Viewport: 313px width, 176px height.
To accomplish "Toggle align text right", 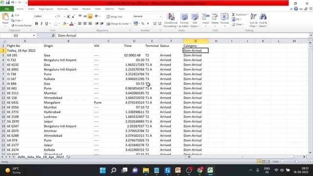I will pyautogui.click(x=90, y=24).
